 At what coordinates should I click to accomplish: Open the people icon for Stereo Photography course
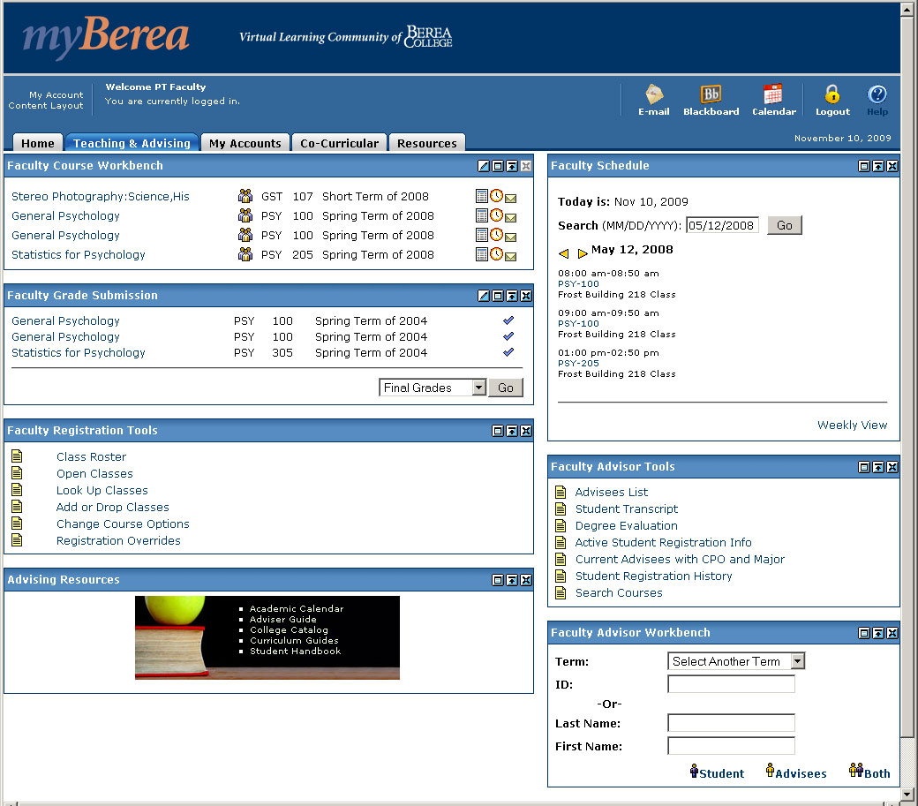coord(245,196)
